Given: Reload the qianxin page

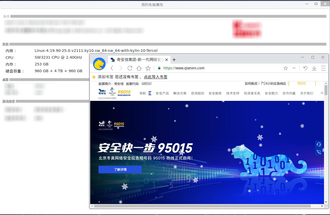Looking at the screenshot, I should click(130, 68).
